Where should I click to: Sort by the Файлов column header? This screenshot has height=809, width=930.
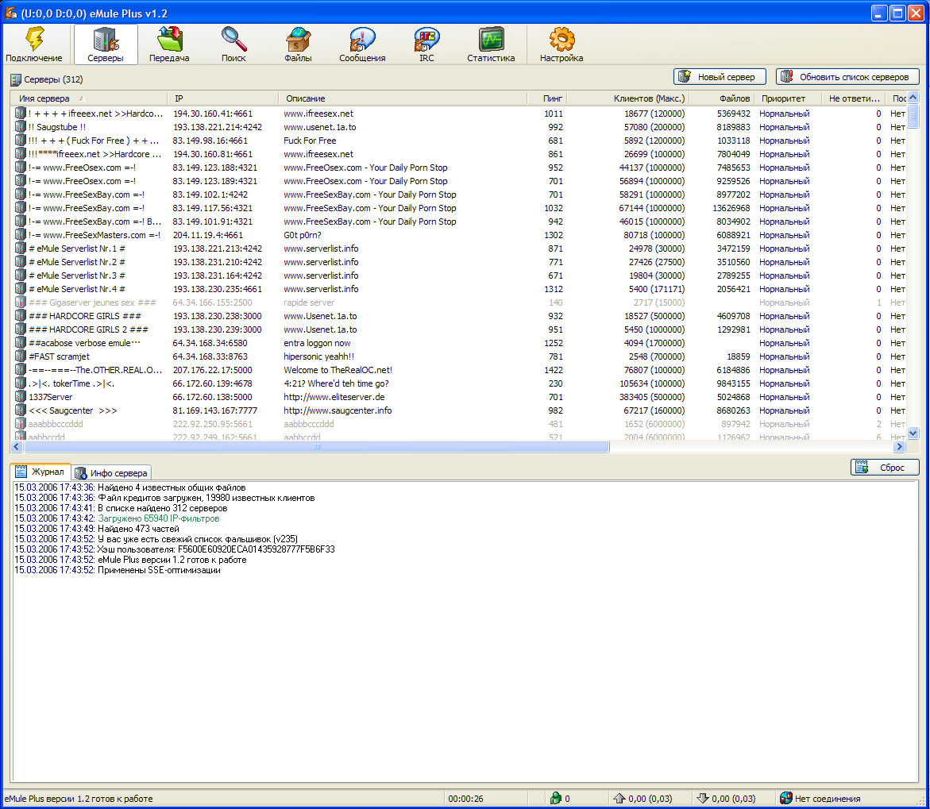point(721,98)
